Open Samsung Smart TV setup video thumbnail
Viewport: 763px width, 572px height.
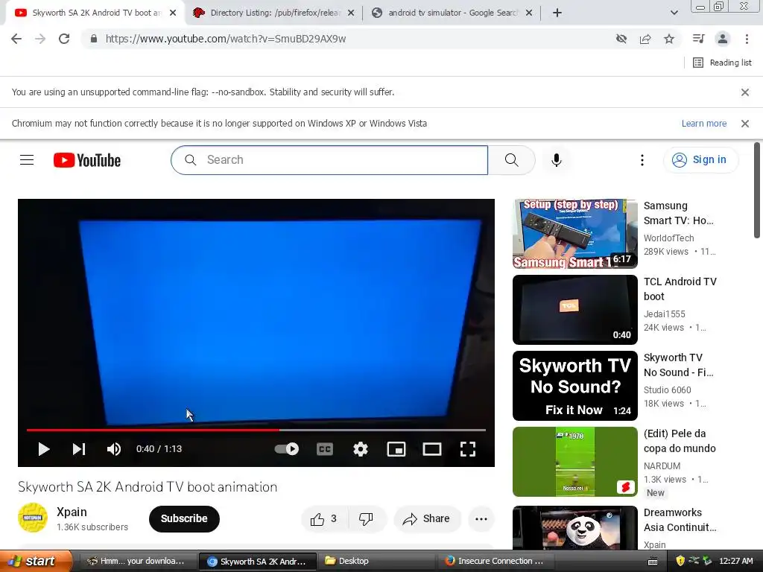pos(574,233)
